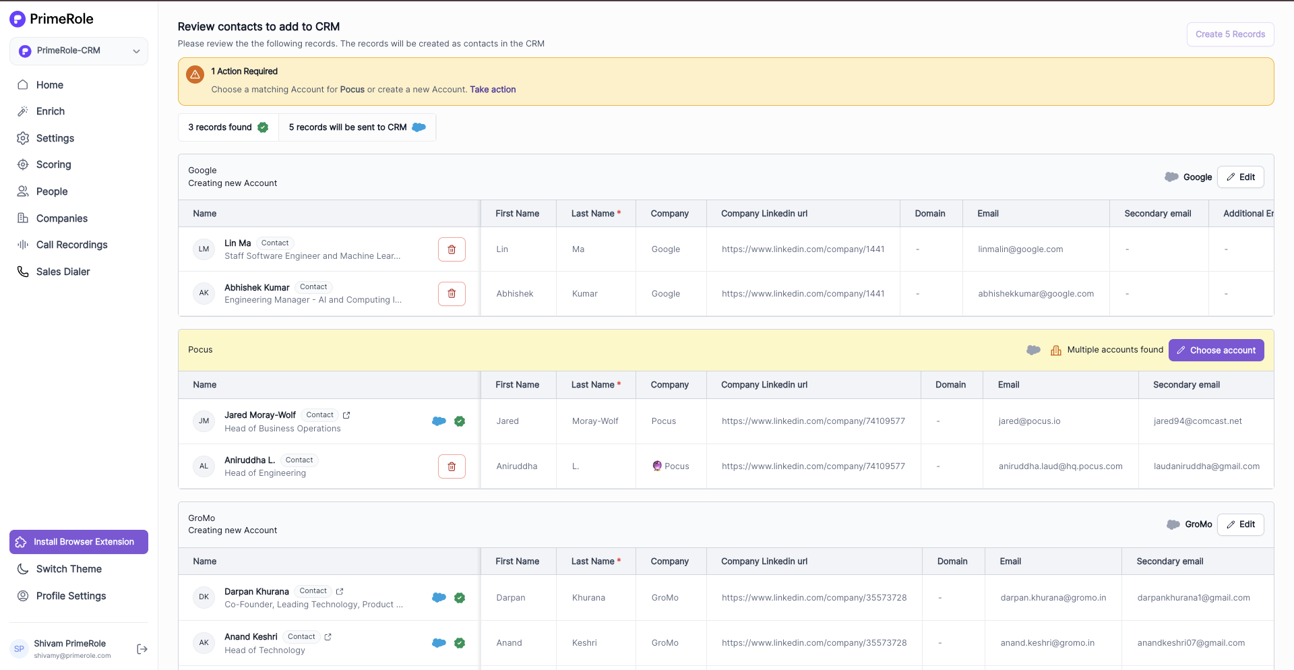1294x670 pixels.
Task: Click the Sales Dialer phone icon
Action: [x=23, y=272]
